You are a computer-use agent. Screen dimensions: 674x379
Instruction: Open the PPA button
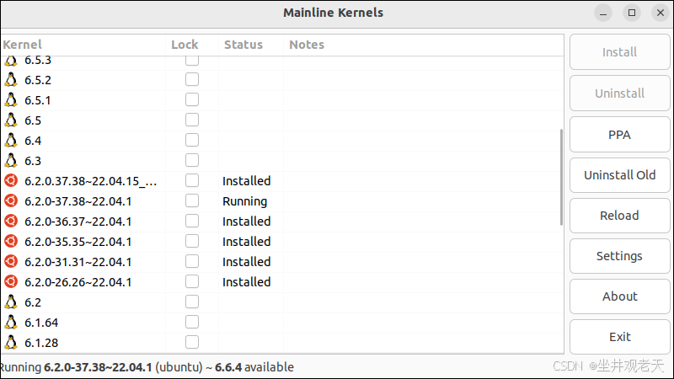coord(619,135)
